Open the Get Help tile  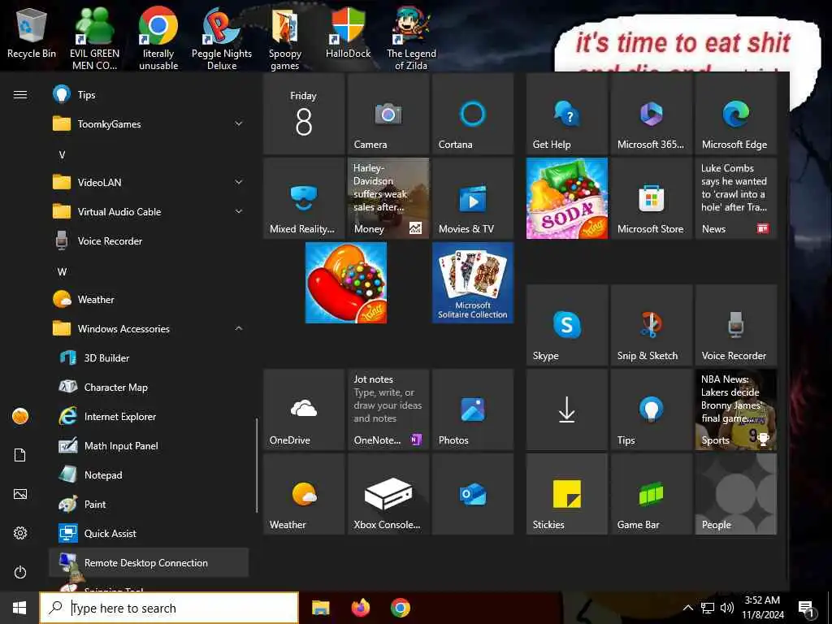point(566,114)
